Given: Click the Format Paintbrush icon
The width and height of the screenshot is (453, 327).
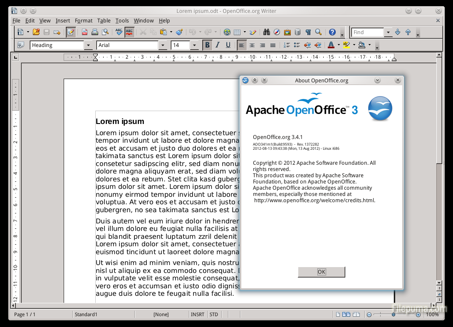Looking at the screenshot, I should click(x=179, y=32).
